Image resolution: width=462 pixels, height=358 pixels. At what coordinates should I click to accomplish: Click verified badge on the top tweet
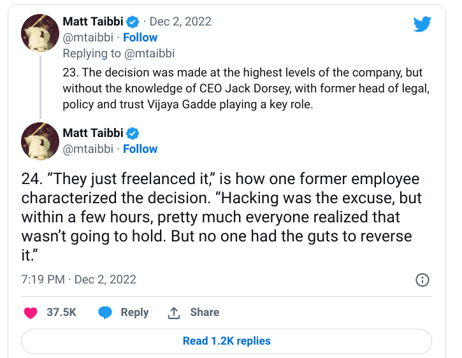pyautogui.click(x=133, y=22)
